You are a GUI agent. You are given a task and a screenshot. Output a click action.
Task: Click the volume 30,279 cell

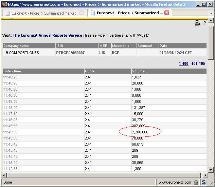click(169, 120)
